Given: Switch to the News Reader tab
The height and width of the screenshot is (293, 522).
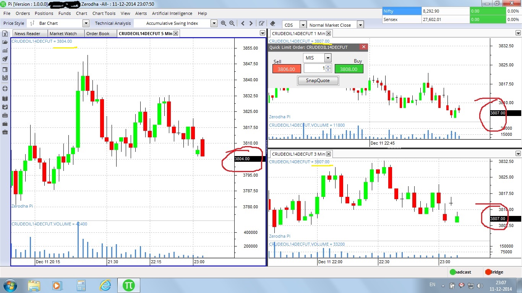Looking at the screenshot, I should [x=30, y=34].
